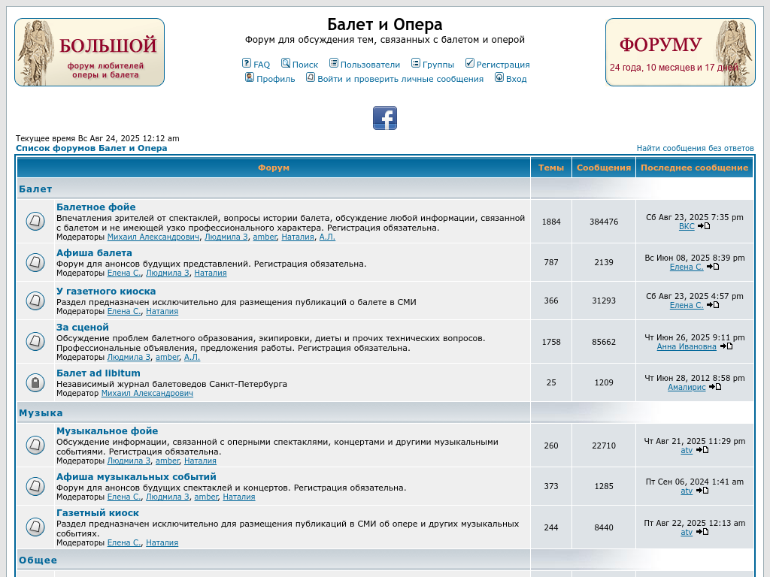Click the Пользователи list icon
The height and width of the screenshot is (577, 770).
(334, 63)
